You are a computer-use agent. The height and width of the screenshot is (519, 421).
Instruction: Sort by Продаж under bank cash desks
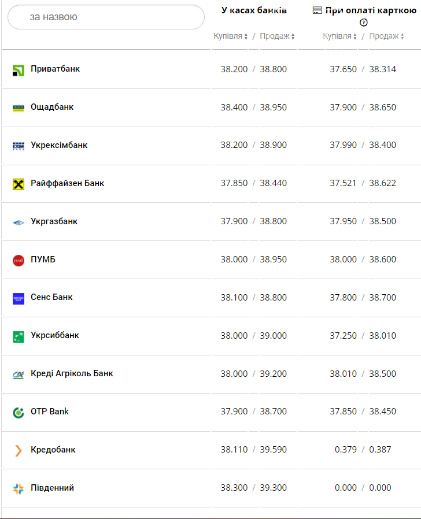point(277,36)
